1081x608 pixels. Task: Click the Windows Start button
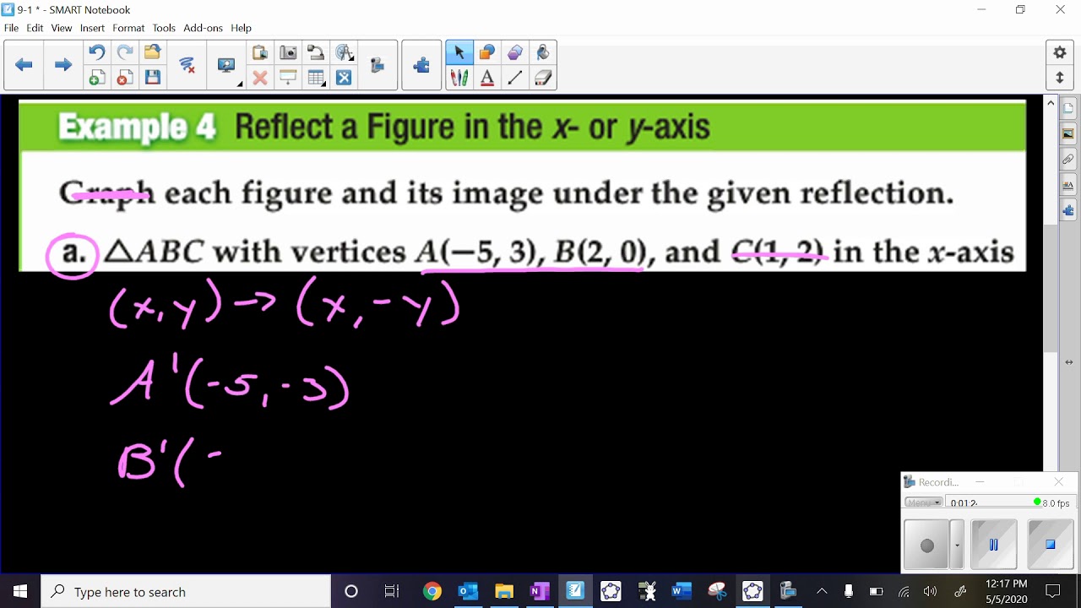[x=20, y=591]
